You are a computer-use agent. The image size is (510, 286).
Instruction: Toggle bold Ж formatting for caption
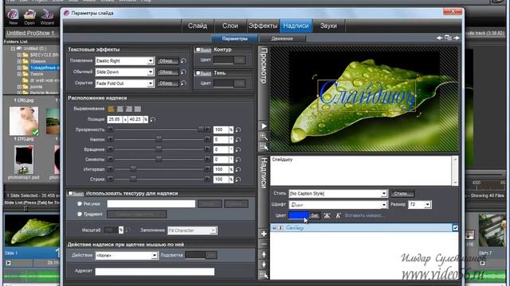pos(328,215)
